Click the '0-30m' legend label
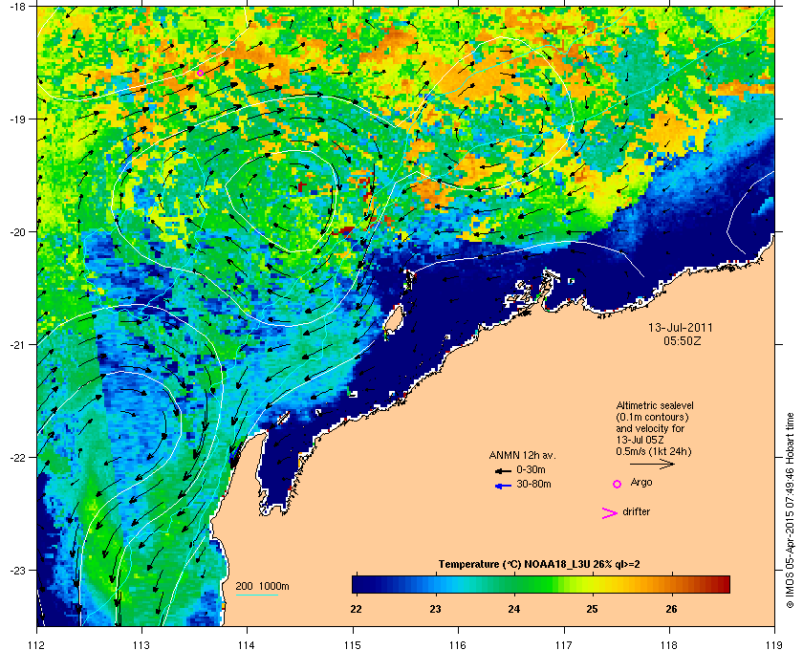The height and width of the screenshot is (650, 803). point(531,469)
